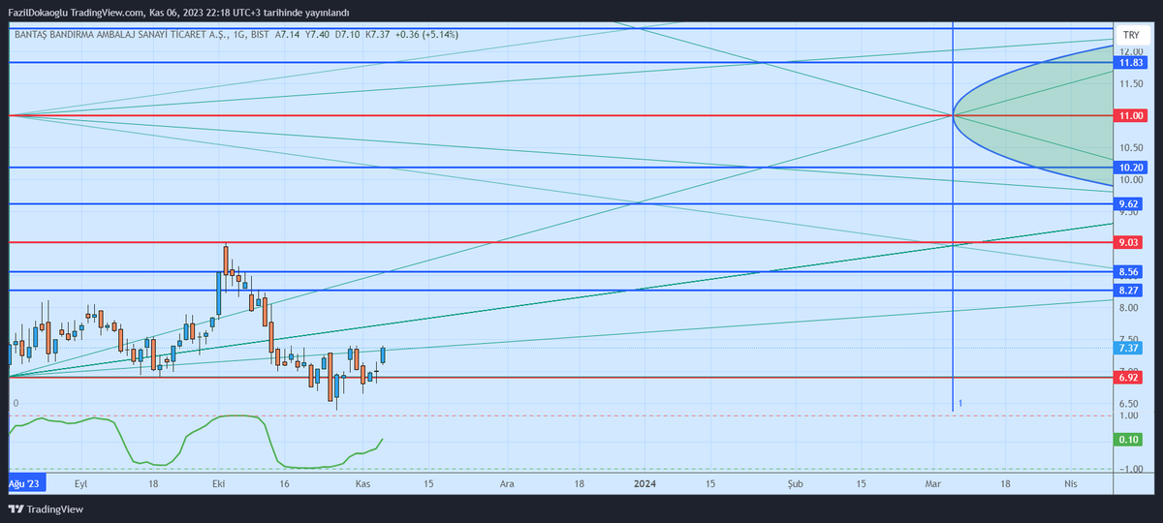This screenshot has width=1163, height=523.
Task: Select the 11.83 blue price label
Action: (x=1130, y=63)
